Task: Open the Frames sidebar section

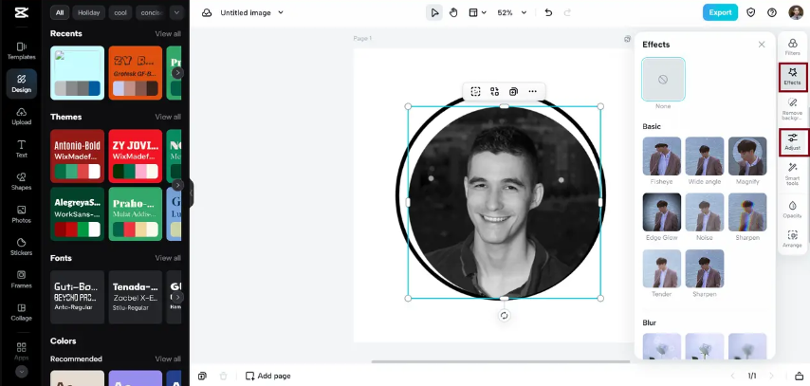Action: [21, 279]
